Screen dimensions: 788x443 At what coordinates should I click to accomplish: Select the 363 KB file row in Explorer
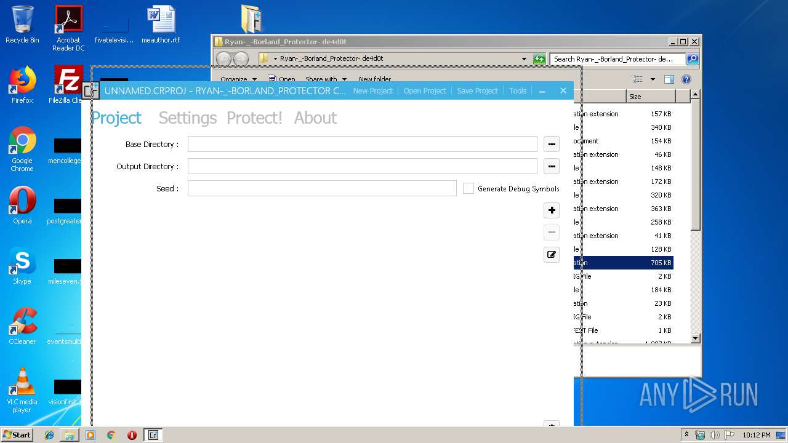pyautogui.click(x=623, y=209)
